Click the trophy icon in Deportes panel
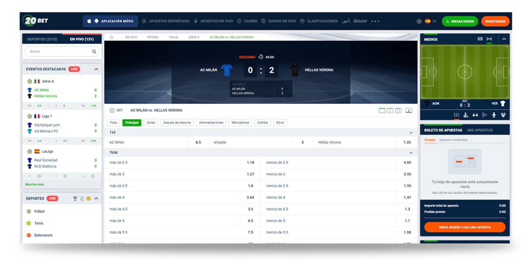 click(75, 198)
